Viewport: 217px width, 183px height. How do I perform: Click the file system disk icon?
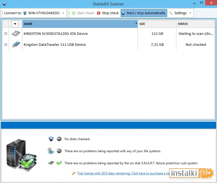point(51,151)
